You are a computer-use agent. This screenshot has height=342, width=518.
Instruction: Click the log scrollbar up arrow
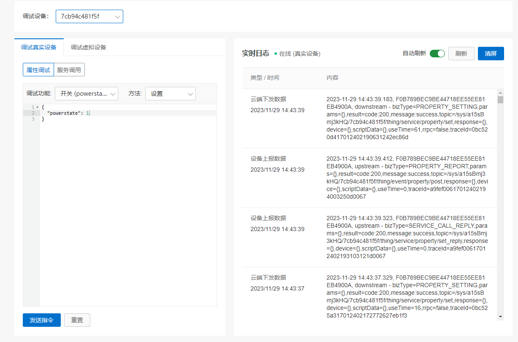click(x=501, y=92)
